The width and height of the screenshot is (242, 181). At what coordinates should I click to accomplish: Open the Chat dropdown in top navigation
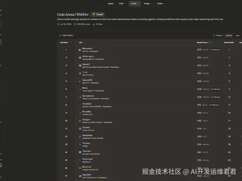(122, 3)
